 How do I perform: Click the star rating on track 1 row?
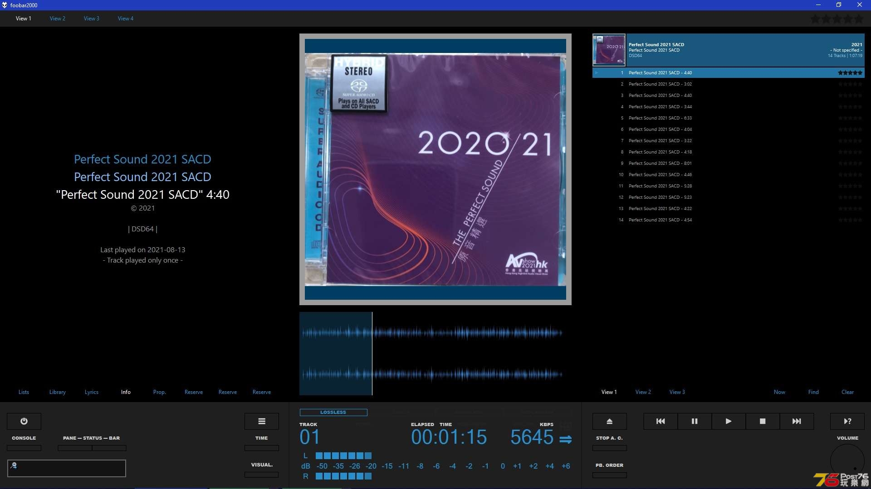[850, 73]
